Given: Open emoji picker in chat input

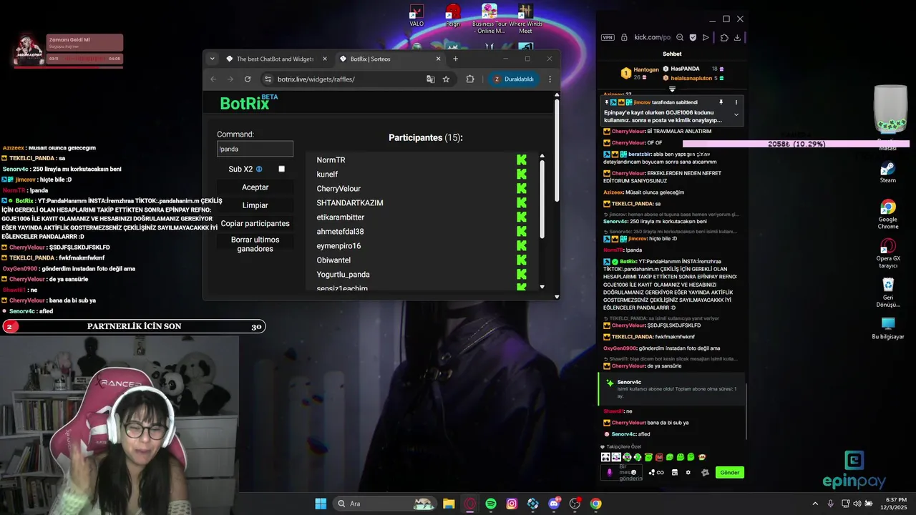Looking at the screenshot, I should pos(633,472).
